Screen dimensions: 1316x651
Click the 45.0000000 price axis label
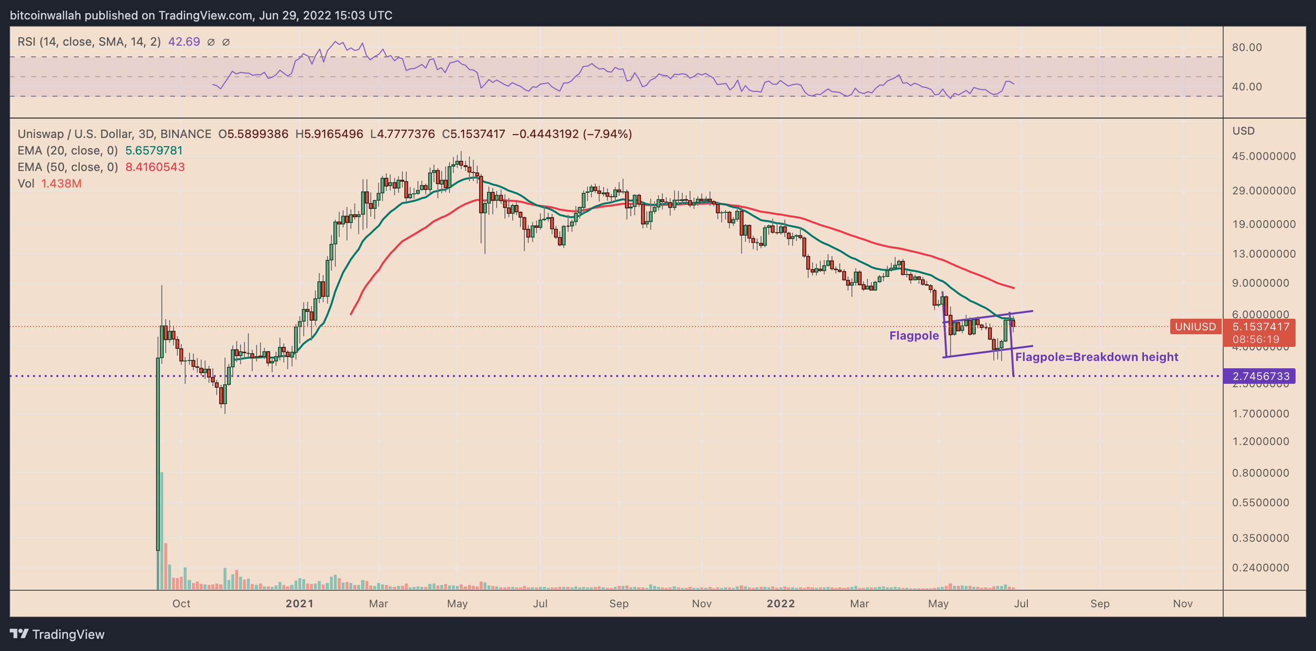point(1264,156)
